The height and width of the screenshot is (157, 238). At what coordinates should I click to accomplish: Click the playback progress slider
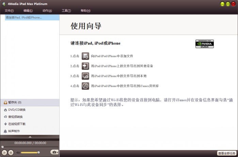[30, 147]
